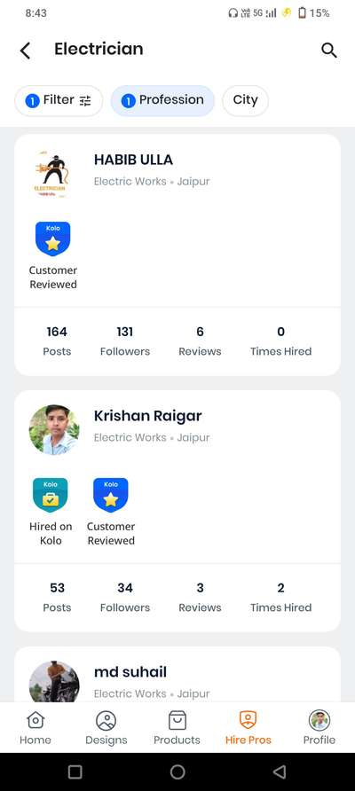Expand the Profession filter chip
The width and height of the screenshot is (355, 791).
click(x=162, y=100)
